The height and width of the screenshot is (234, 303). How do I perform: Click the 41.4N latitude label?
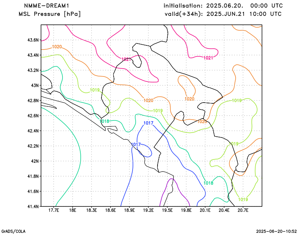click(33, 207)
